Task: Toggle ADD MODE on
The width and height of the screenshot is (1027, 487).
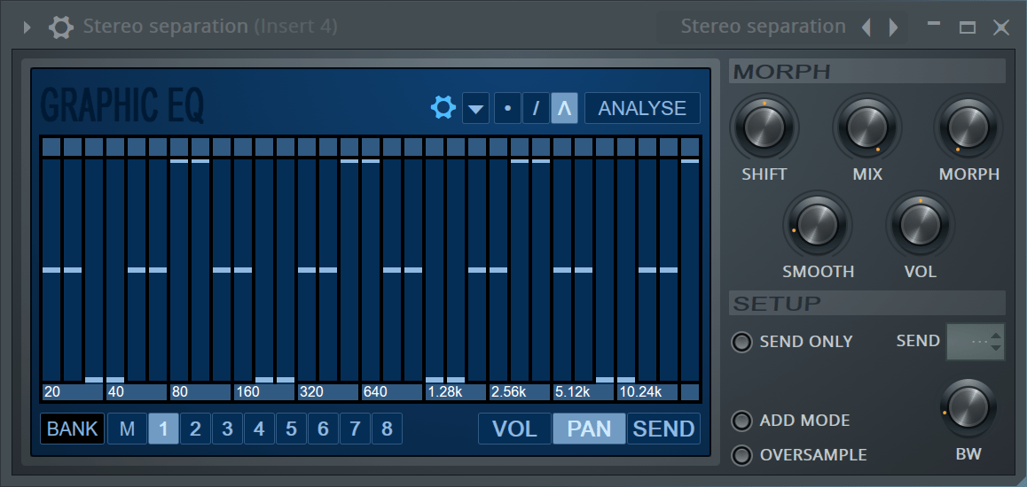Action: [x=741, y=421]
